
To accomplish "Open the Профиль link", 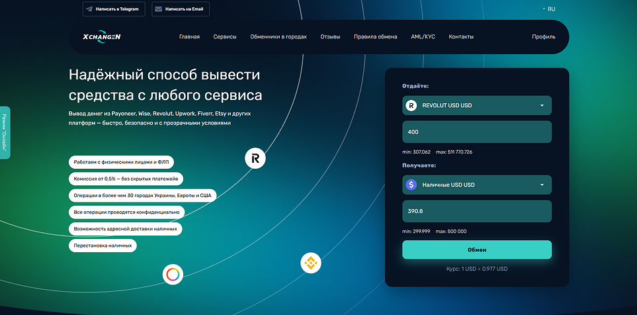I will click(x=543, y=37).
